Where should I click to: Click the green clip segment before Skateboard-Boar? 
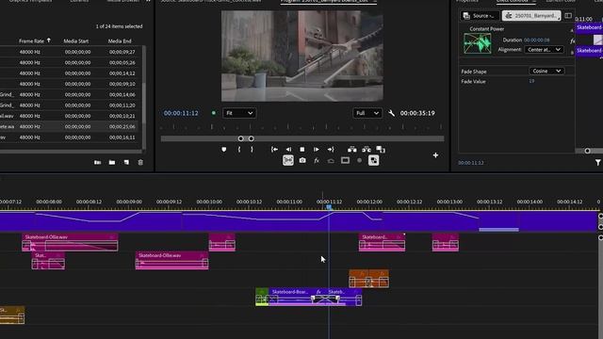tap(262, 297)
